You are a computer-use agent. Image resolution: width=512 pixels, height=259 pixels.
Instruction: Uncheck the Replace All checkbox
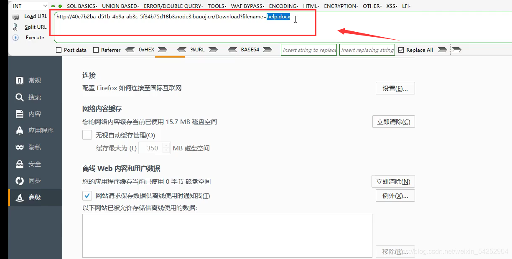click(401, 50)
